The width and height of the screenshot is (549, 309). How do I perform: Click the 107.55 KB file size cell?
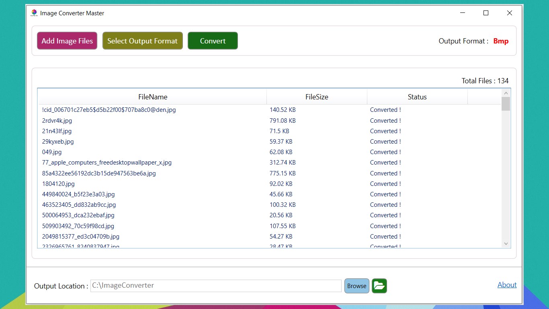click(x=283, y=226)
